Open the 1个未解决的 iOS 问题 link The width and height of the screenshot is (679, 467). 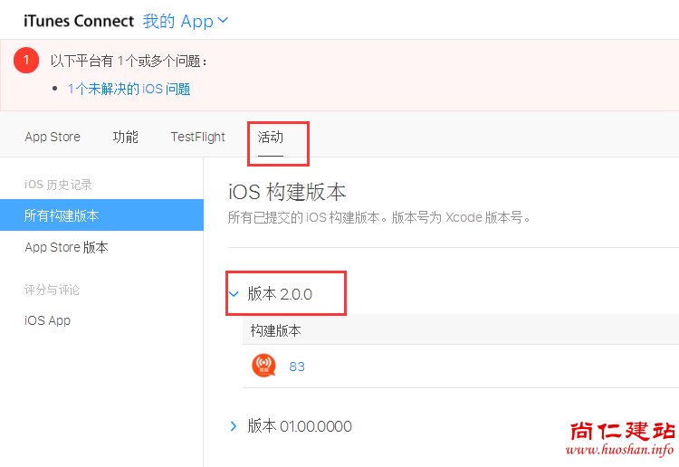pos(129,89)
